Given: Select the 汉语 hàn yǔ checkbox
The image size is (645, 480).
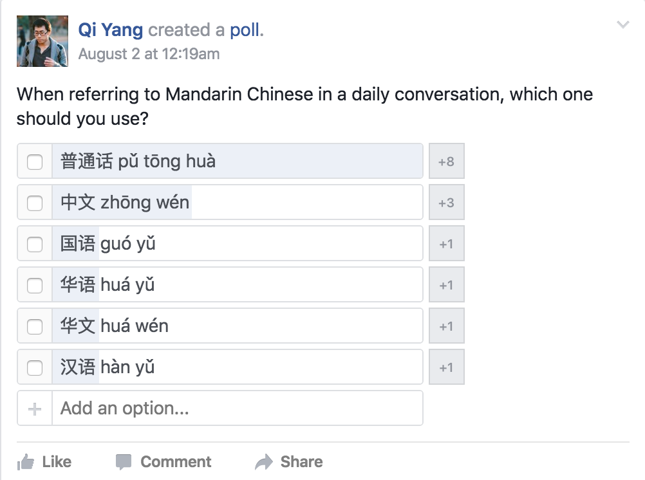Looking at the screenshot, I should [x=35, y=367].
